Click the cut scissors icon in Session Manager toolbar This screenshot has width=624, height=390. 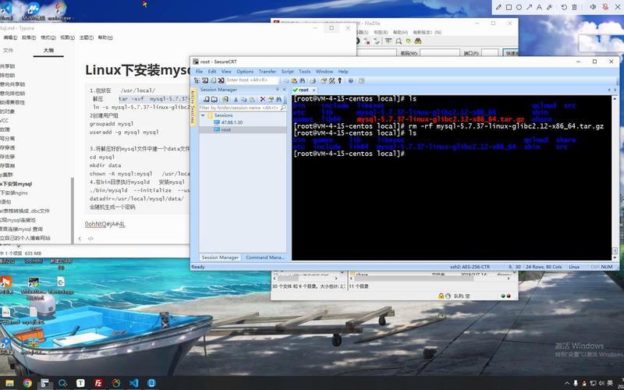click(236, 99)
